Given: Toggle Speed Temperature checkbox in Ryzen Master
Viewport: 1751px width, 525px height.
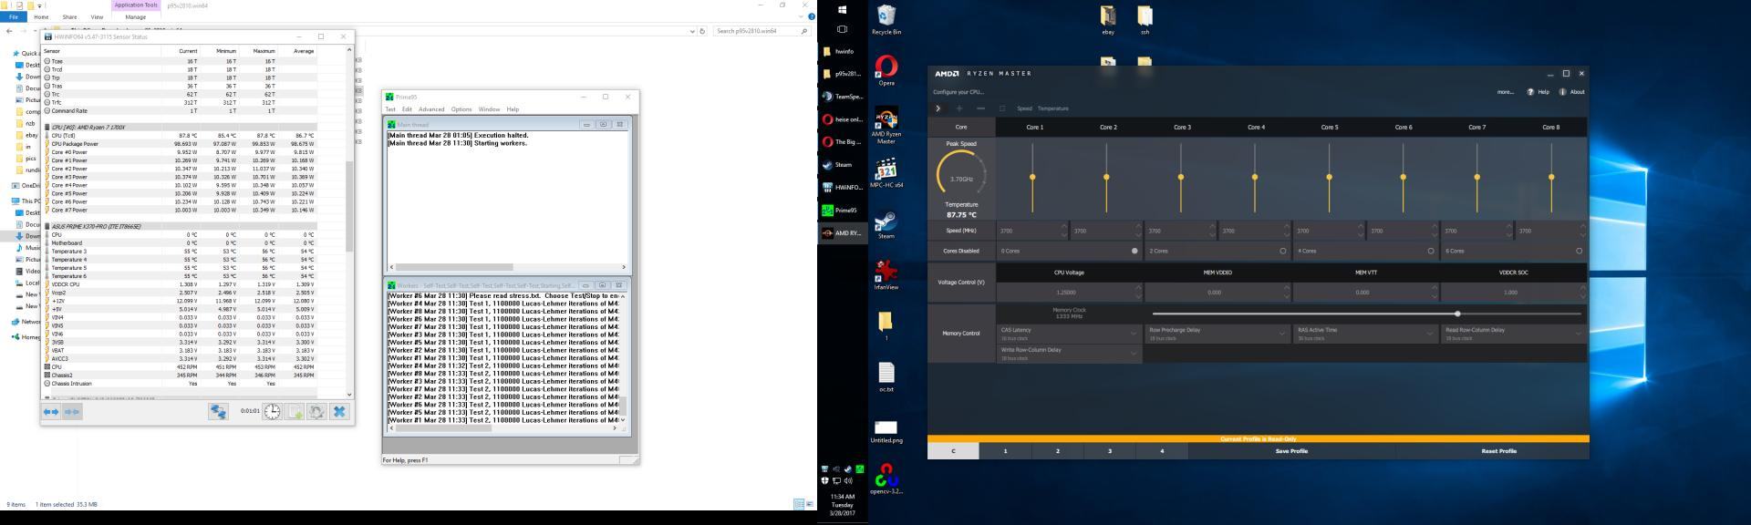Looking at the screenshot, I should 1002,108.
